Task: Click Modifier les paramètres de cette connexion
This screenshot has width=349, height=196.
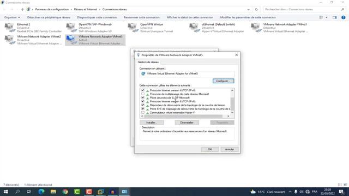Action: [x=248, y=17]
